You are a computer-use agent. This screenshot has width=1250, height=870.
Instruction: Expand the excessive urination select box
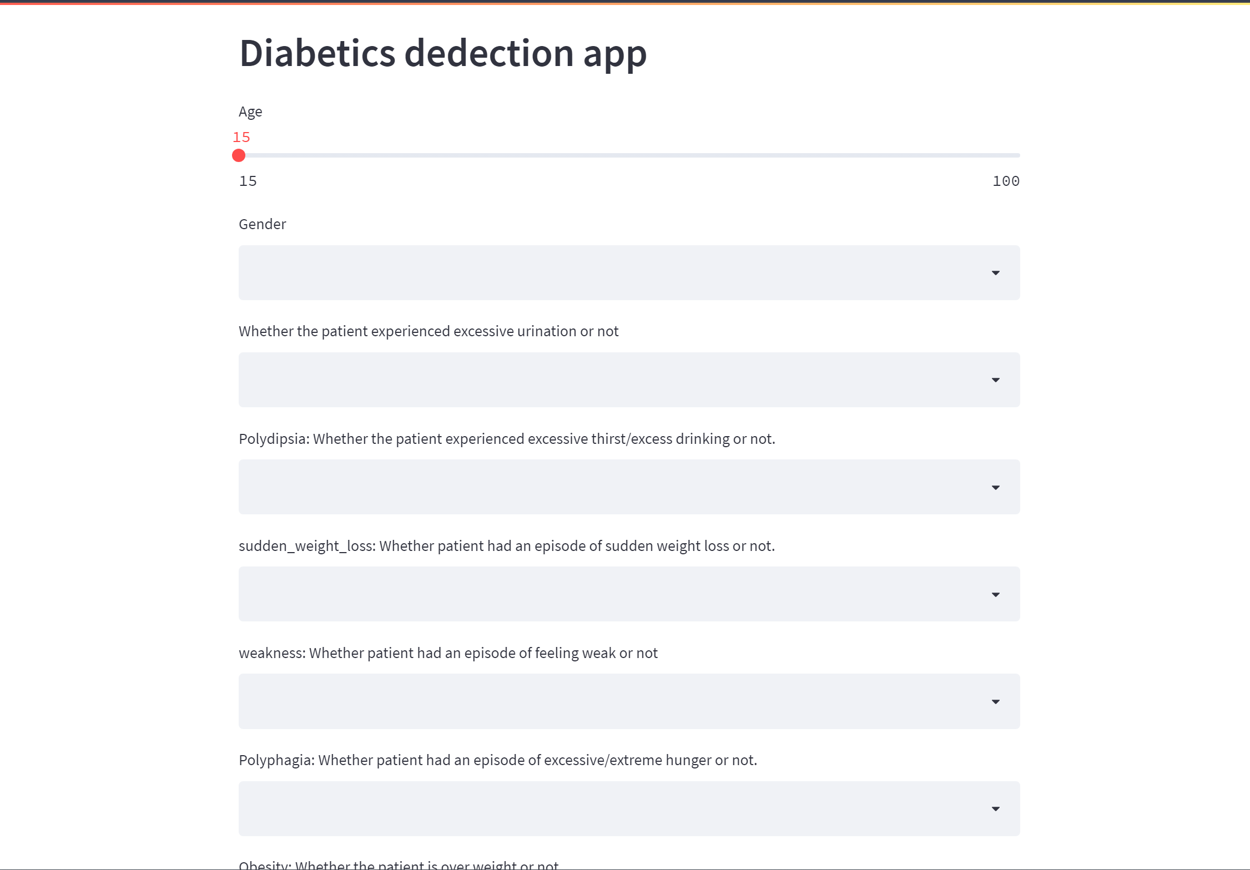[x=611, y=380]
